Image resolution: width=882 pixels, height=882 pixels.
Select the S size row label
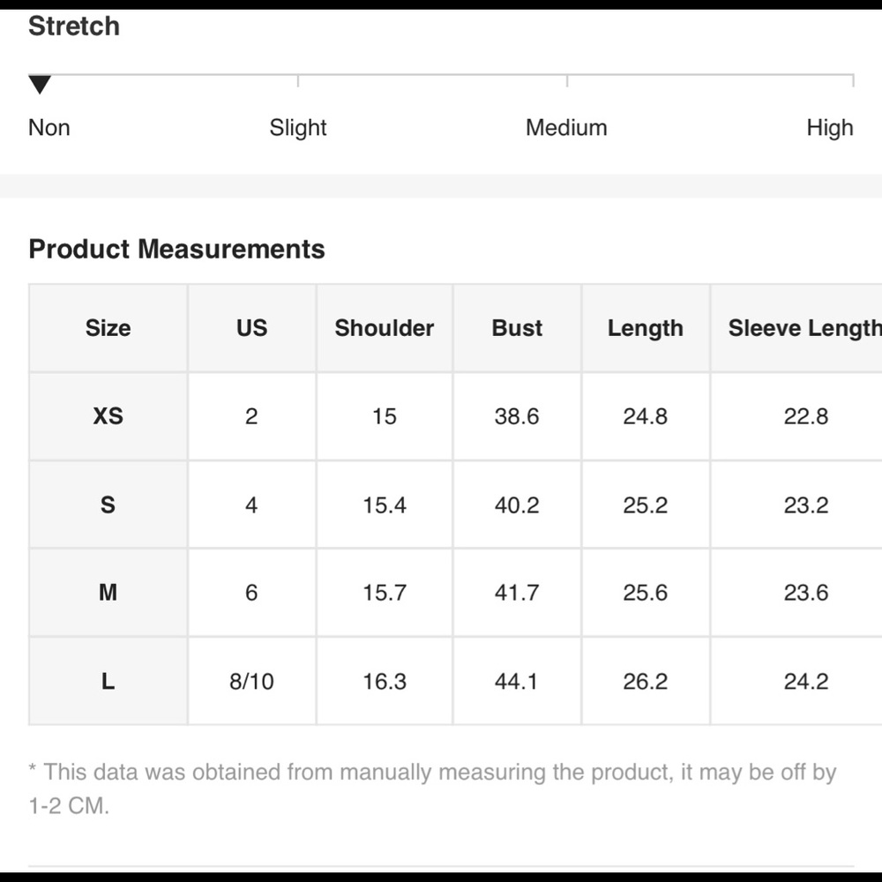coord(108,505)
